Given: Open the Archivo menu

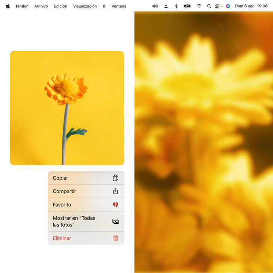Looking at the screenshot, I should click(x=41, y=6).
